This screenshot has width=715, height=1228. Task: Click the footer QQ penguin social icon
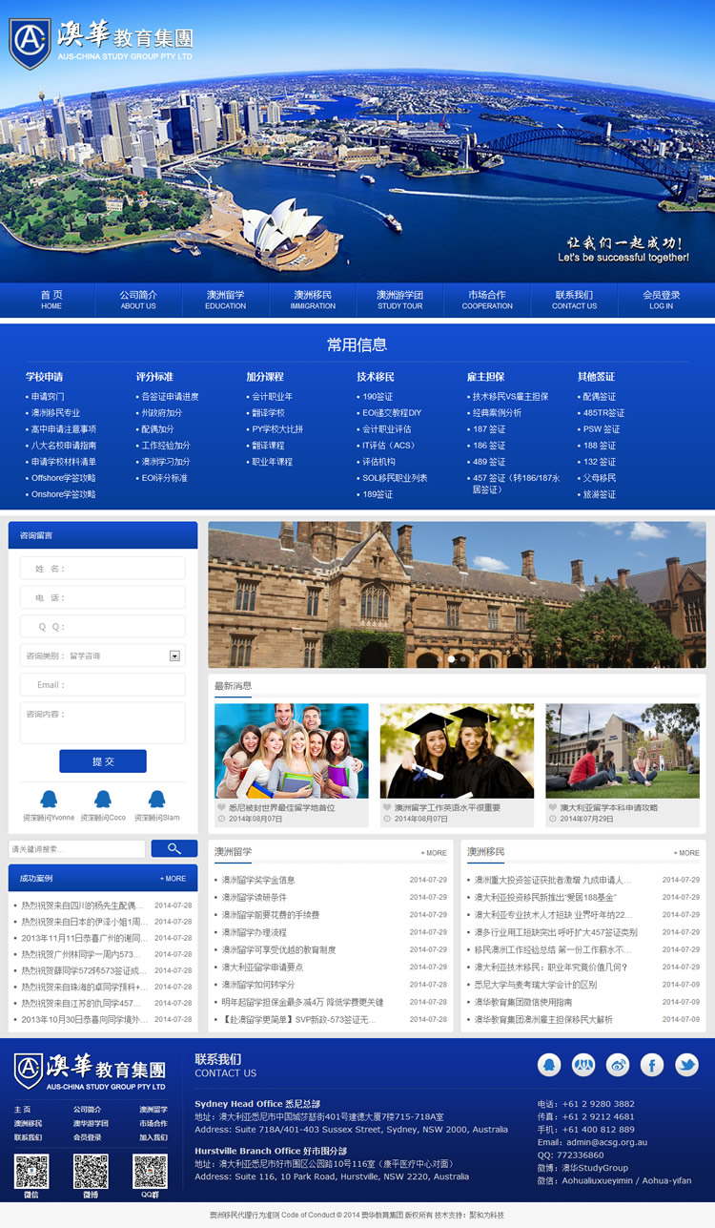point(549,1065)
